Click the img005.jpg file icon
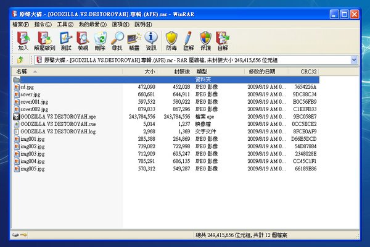 (17, 169)
